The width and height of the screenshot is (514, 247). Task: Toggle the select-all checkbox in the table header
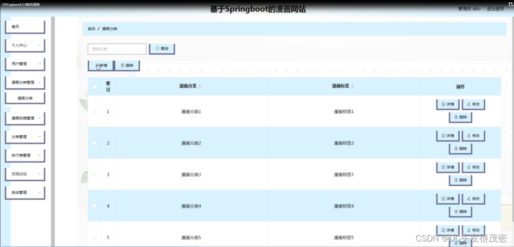[x=95, y=87]
